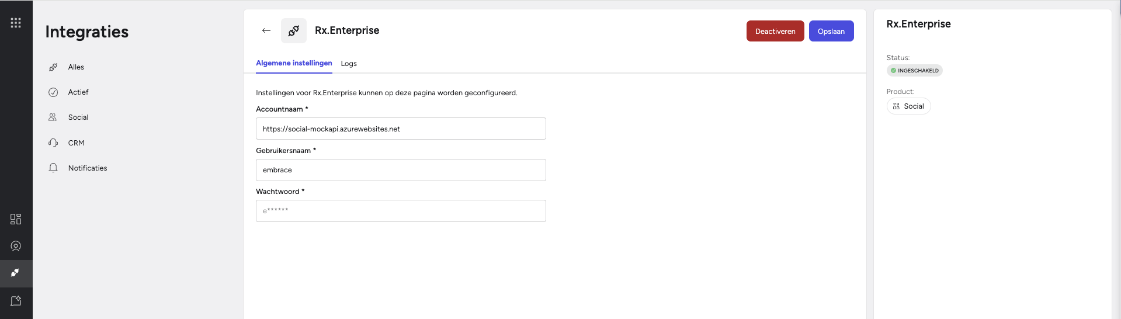Open the user profile icon in sidebar

(x=16, y=246)
